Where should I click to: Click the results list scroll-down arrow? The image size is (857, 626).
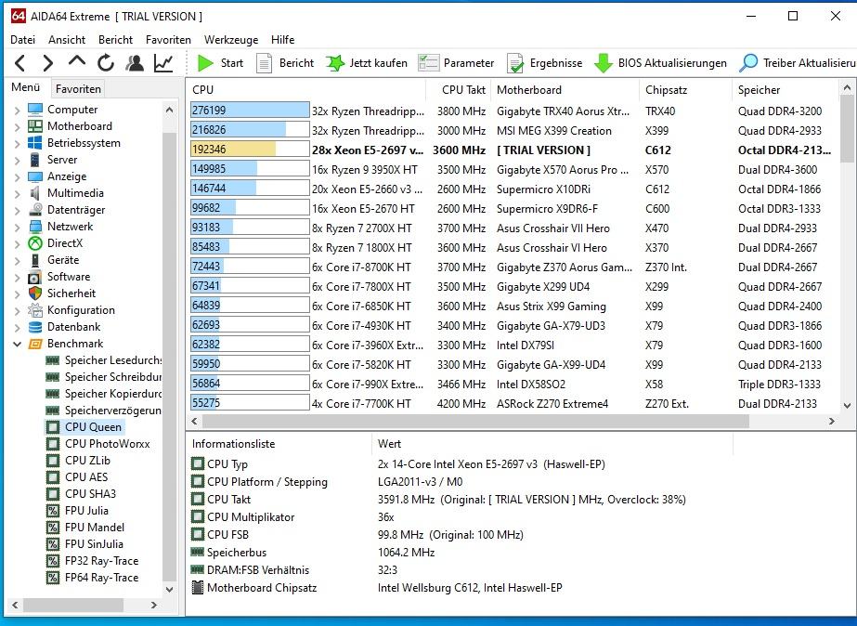click(847, 406)
